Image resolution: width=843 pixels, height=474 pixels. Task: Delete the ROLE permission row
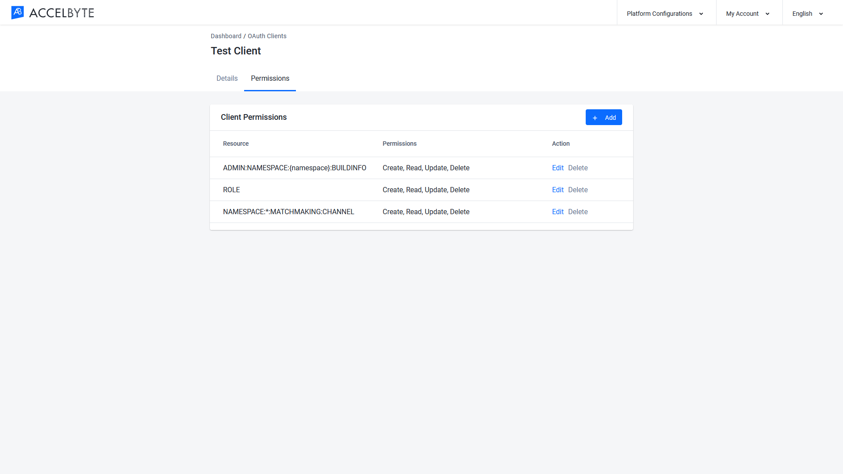click(x=578, y=190)
